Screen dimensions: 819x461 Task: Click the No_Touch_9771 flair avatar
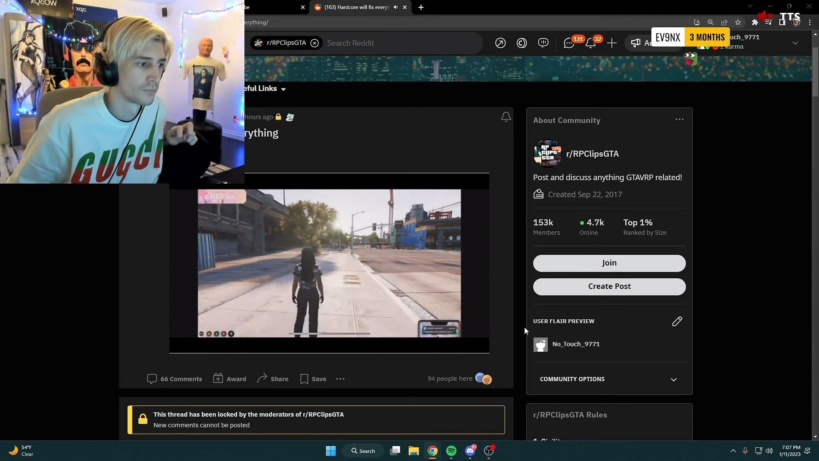540,344
